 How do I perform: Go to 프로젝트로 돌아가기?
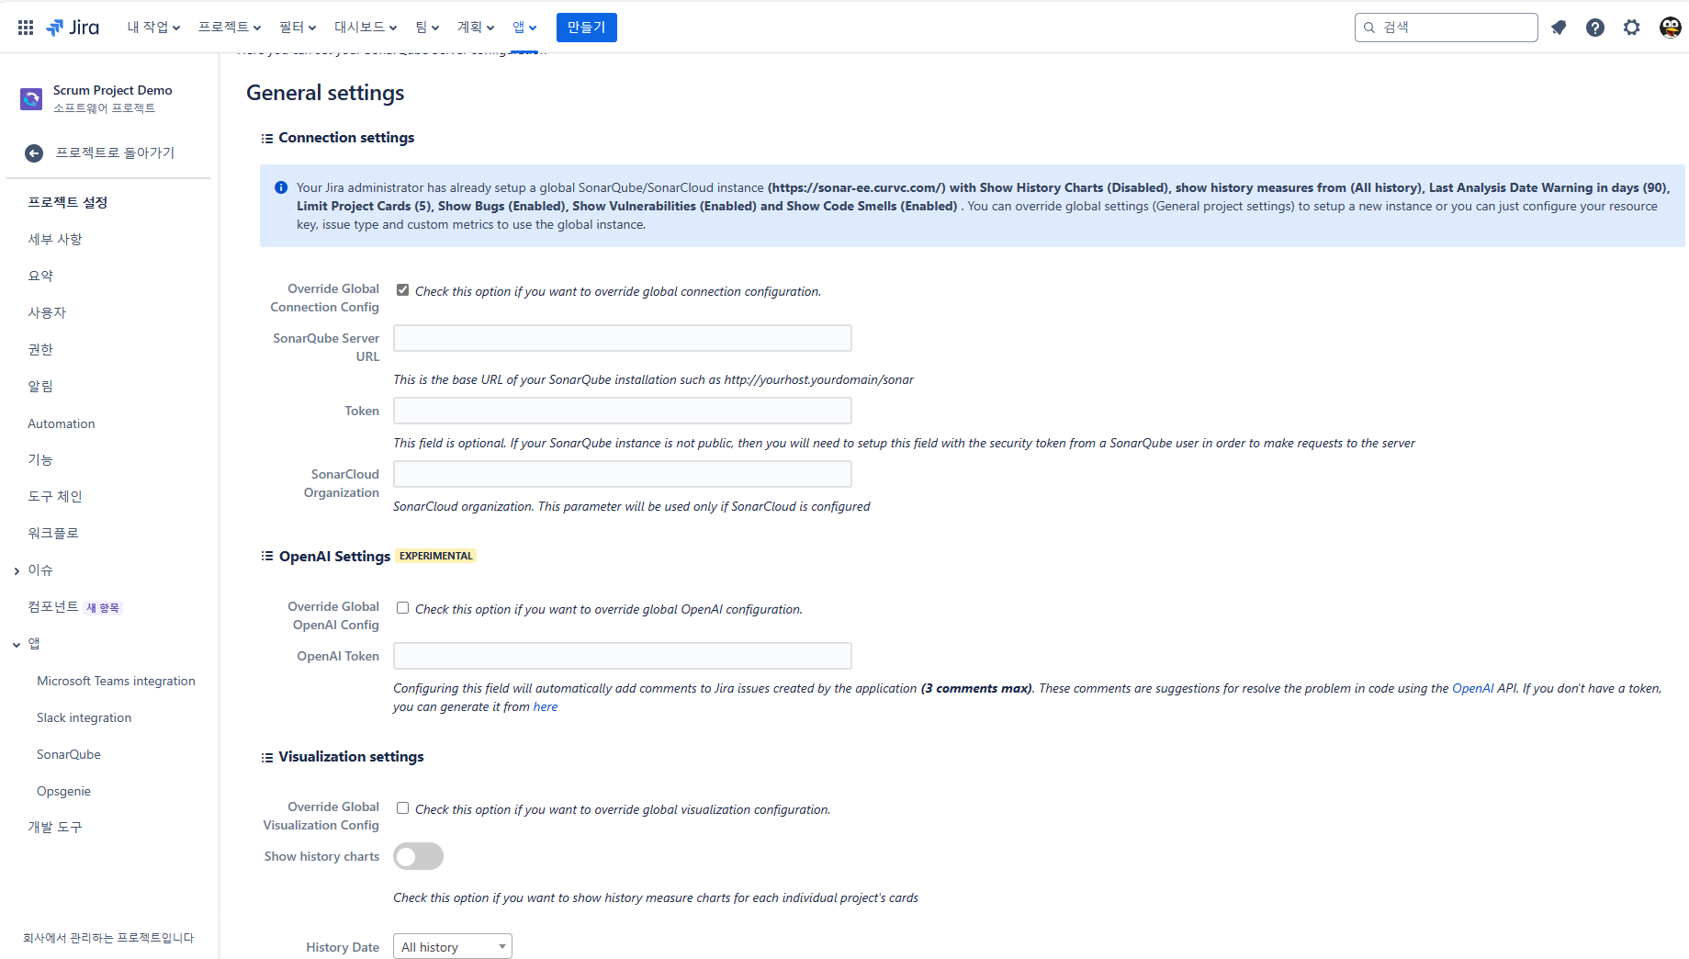click(115, 153)
